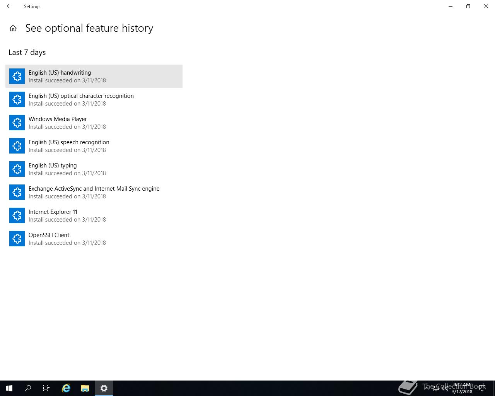495x396 pixels.
Task: Open the Windows Start menu
Action: (x=9, y=388)
